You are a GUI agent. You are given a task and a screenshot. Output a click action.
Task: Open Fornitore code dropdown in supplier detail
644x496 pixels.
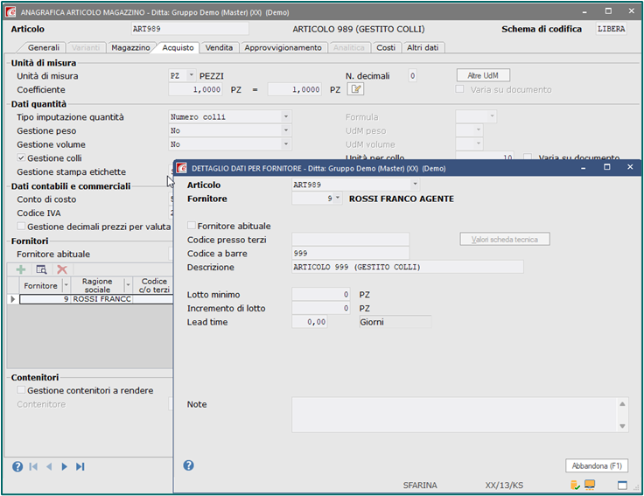click(x=338, y=199)
